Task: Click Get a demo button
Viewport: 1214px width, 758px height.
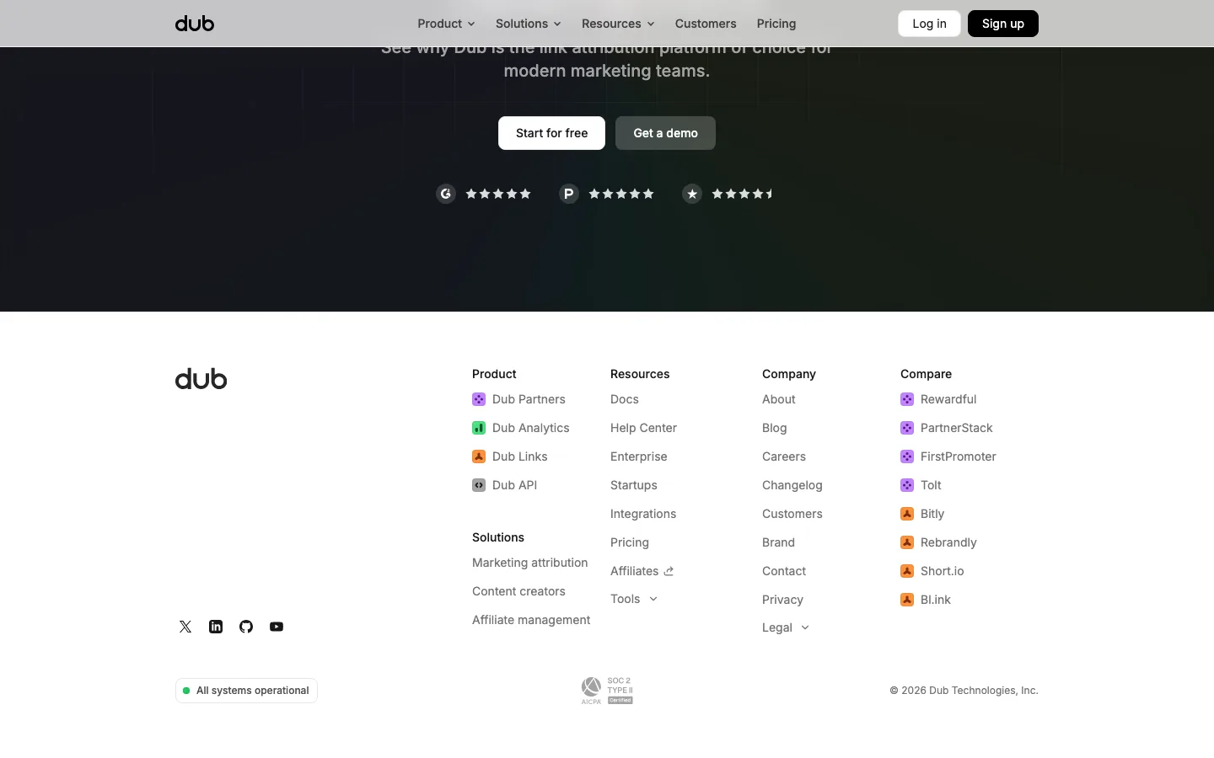Action: [665, 133]
